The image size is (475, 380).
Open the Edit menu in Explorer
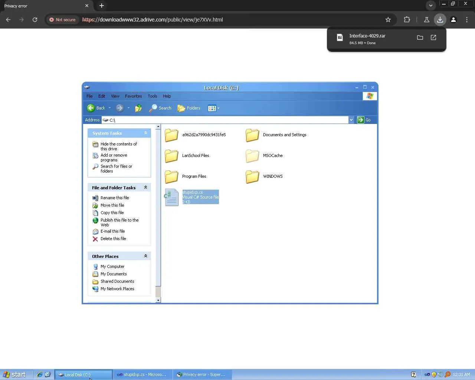(102, 96)
